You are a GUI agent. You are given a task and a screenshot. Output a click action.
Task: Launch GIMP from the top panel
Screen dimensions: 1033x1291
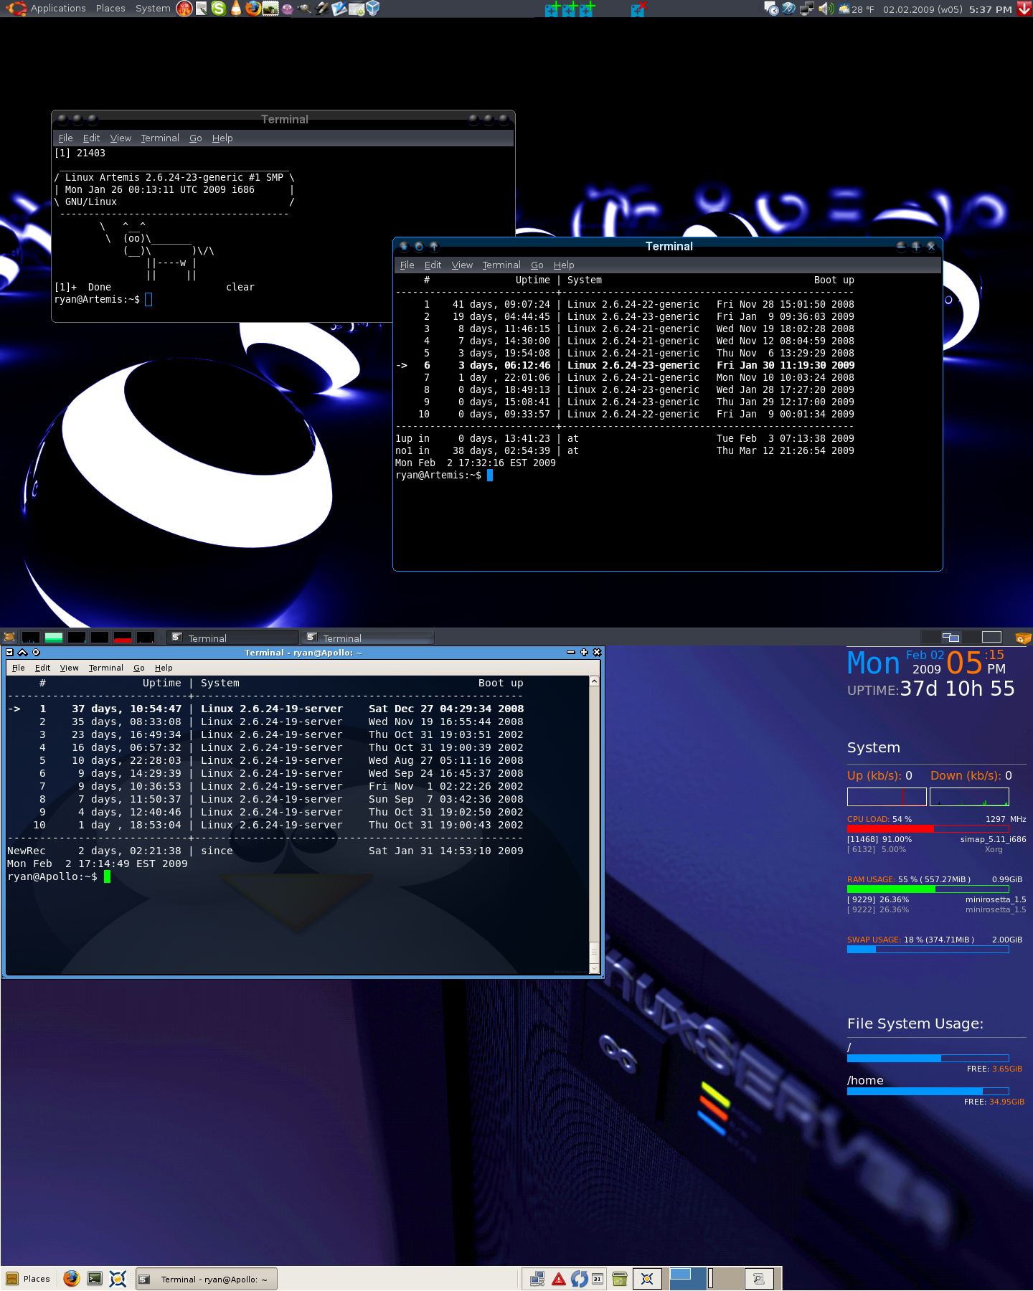pyautogui.click(x=305, y=9)
